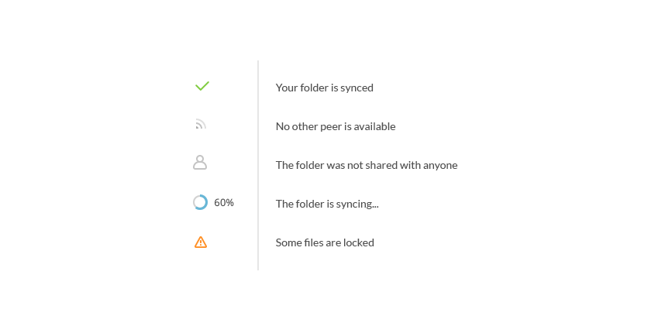Click the "Some files are locked" message
Screen dimensions: 658x330
pos(324,242)
